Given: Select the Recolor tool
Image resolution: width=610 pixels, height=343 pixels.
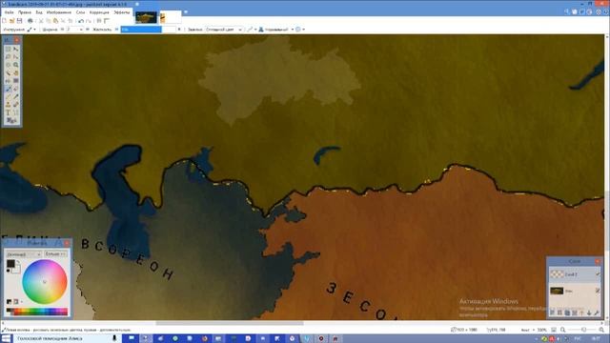Looking at the screenshot, I should (16, 105).
